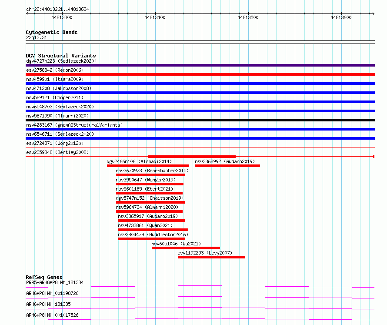Click nsv2804479 (Huddleston2016) label
The height and width of the screenshot is (325, 387).
[x=153, y=235]
